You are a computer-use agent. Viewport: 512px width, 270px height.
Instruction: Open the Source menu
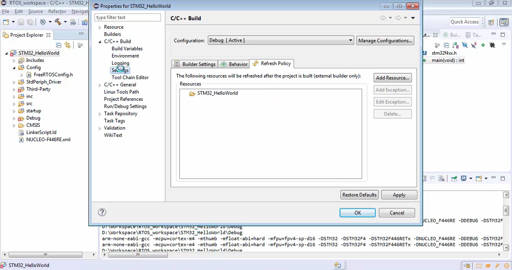(36, 11)
